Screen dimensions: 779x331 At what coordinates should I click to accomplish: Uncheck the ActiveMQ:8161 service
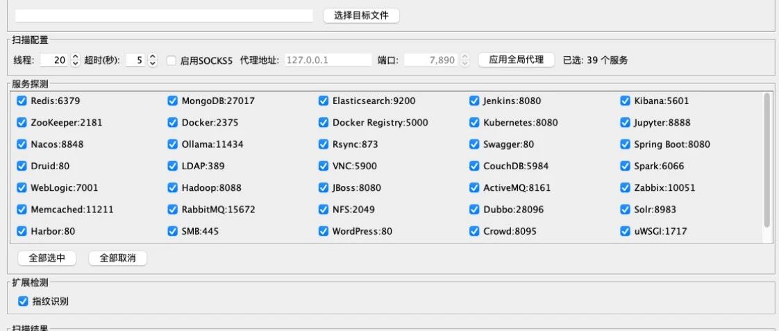474,187
